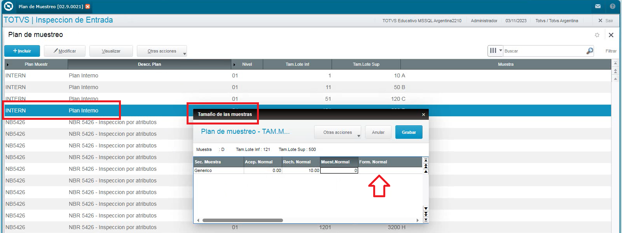The height and width of the screenshot is (233, 622).
Task: Open settings gear in Plan de muestreo
Action: 597,35
